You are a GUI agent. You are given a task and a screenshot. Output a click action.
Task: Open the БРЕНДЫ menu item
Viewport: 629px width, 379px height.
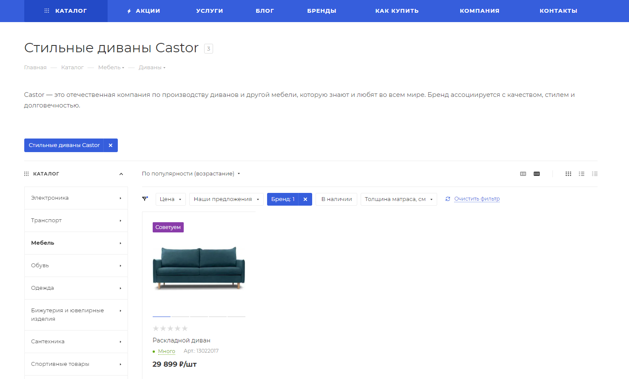click(322, 11)
